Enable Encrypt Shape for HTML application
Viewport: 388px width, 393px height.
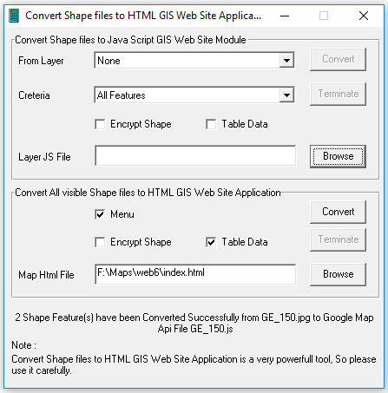[100, 242]
